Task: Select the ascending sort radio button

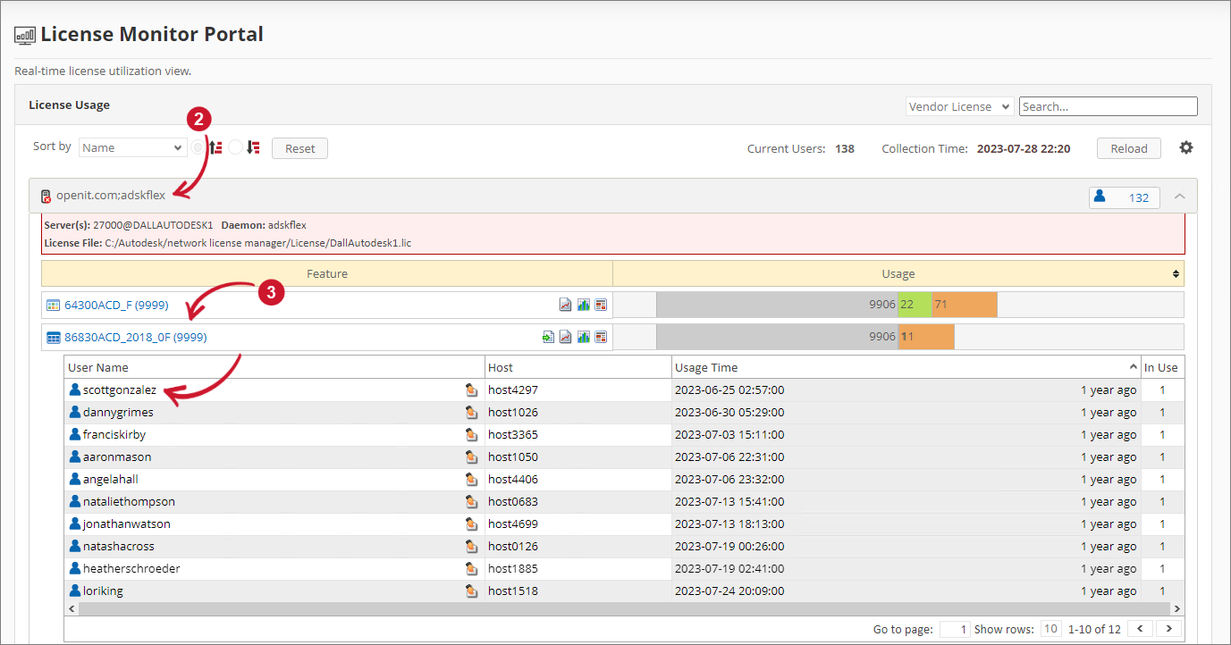Action: coord(198,147)
